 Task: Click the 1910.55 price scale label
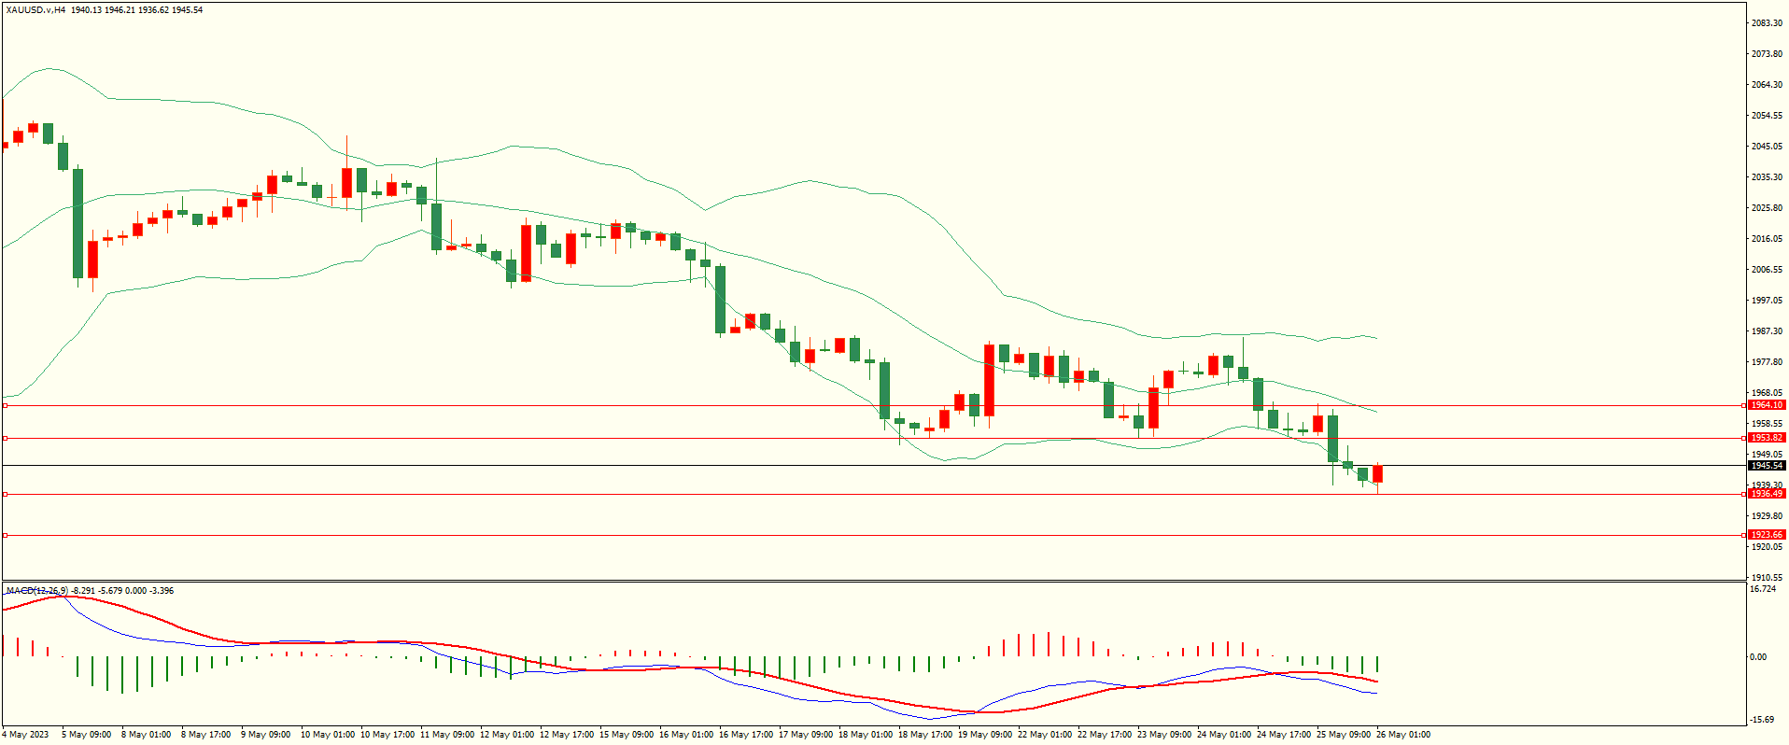(1767, 578)
